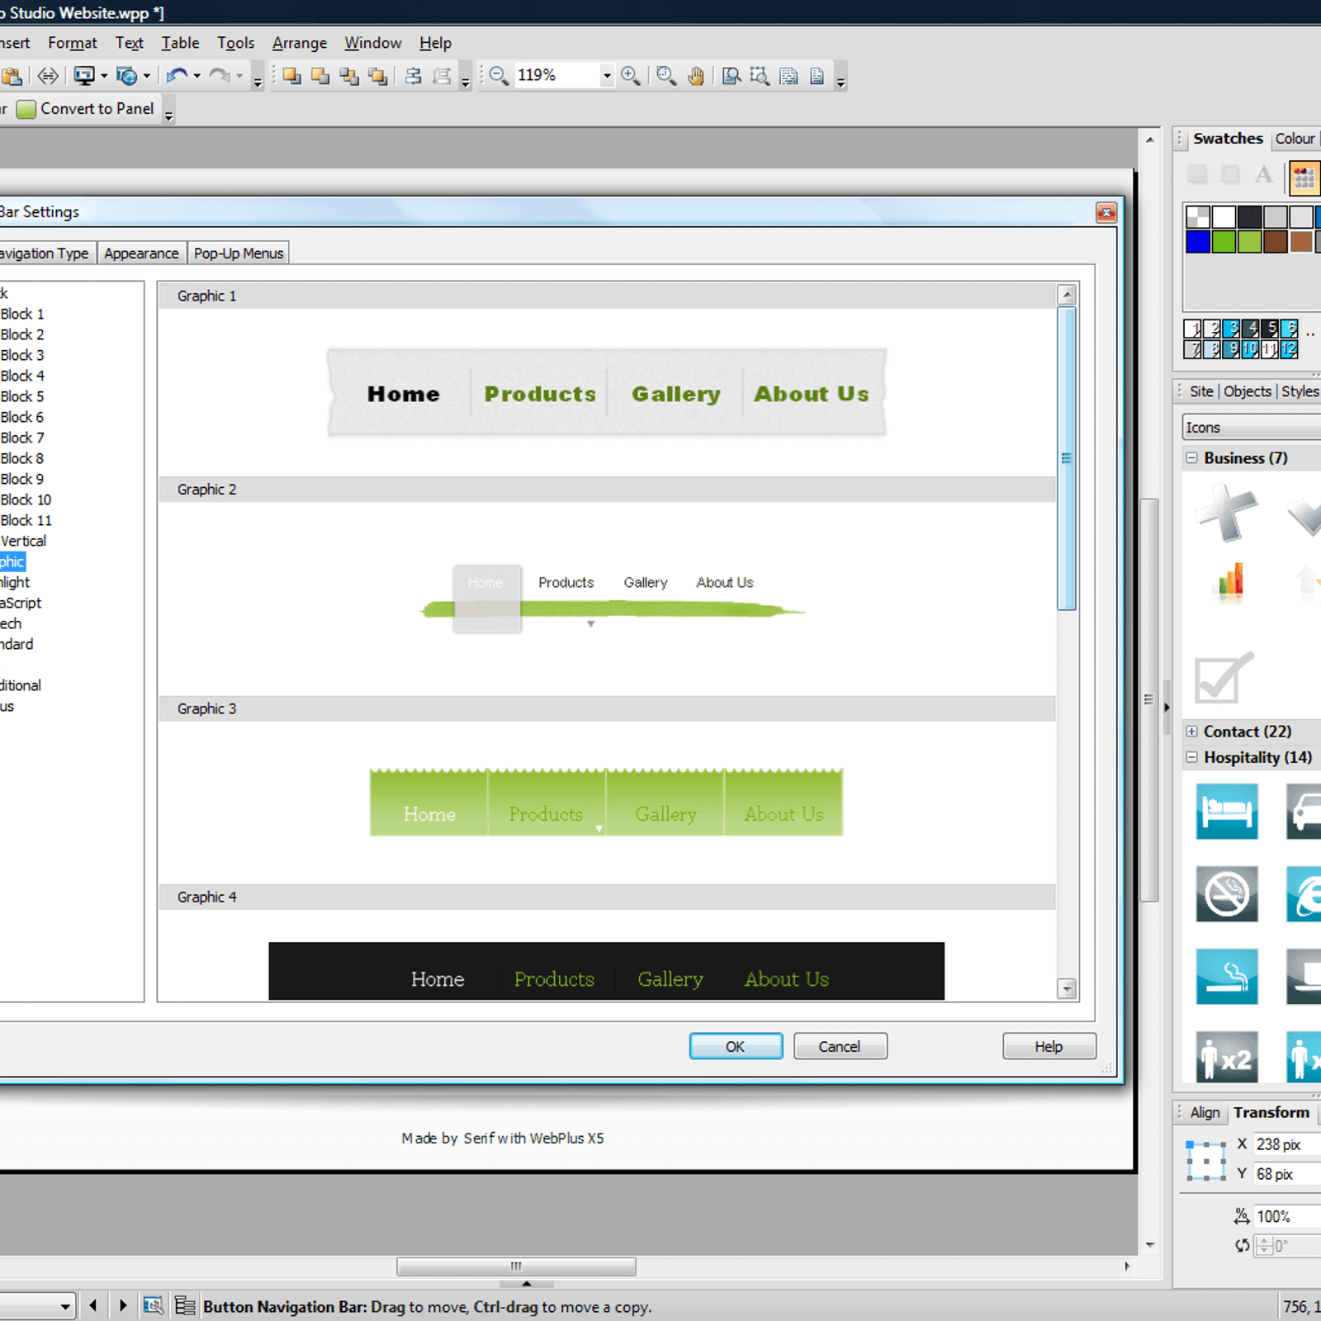Click the Undo arrow icon
Viewport: 1321px width, 1321px height.
tap(177, 76)
